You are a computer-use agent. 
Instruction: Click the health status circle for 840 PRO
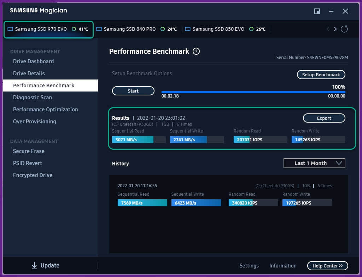(163, 29)
